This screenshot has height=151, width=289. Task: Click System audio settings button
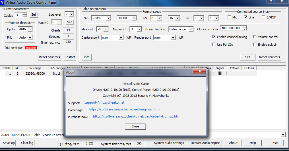pyautogui.click(x=169, y=143)
